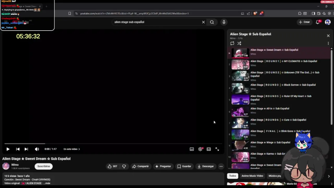Screen dimensions: 334x188
Task: Go to the previous playlist video
Action: 18,149
